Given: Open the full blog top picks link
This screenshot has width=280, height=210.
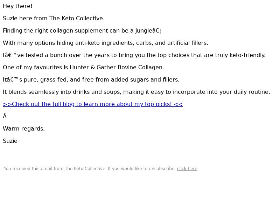Looking at the screenshot, I should coord(92,104).
